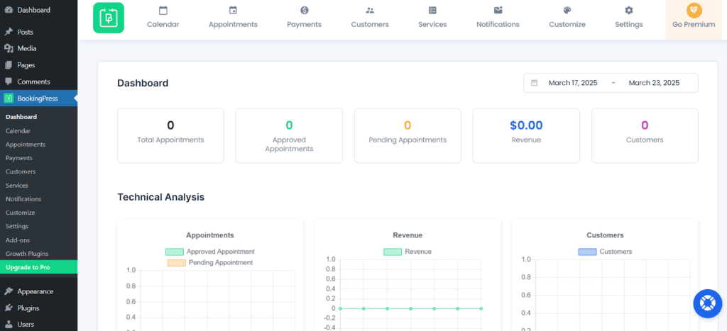
Task: Click the Notifications envelope icon
Action: click(x=498, y=10)
